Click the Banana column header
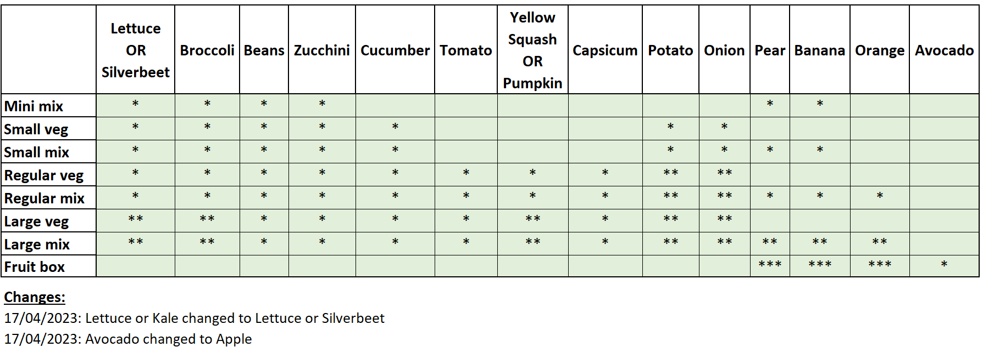The height and width of the screenshot is (347, 983). click(819, 50)
